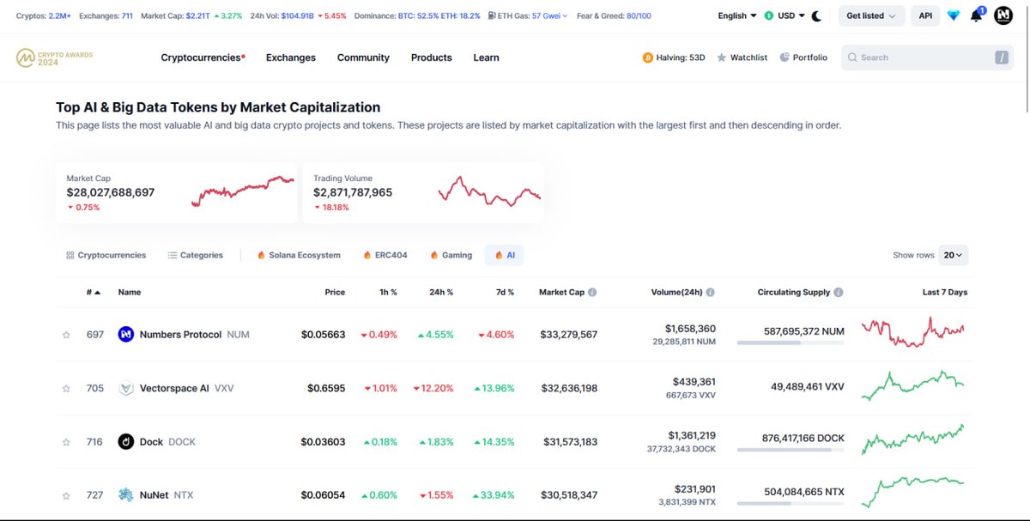This screenshot has height=521, width=1030.
Task: Open Vectorspace AI 7-day sparkline
Action: [x=912, y=385]
